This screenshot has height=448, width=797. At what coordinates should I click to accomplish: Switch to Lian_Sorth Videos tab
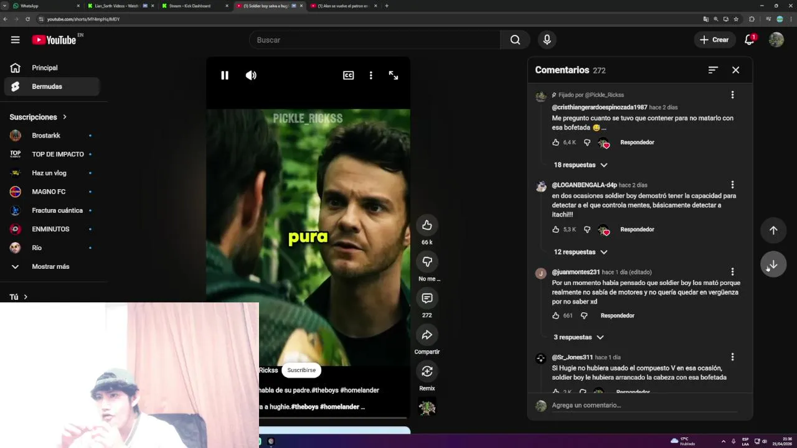click(120, 6)
